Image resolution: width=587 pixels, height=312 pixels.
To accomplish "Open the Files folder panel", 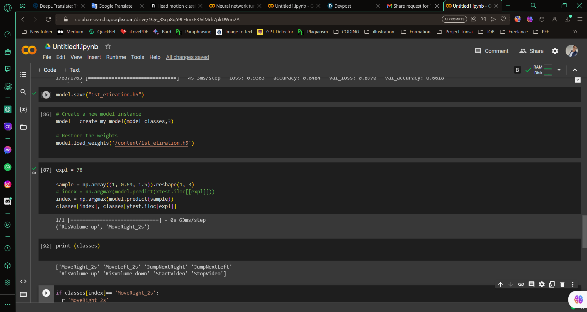I will click(x=23, y=127).
